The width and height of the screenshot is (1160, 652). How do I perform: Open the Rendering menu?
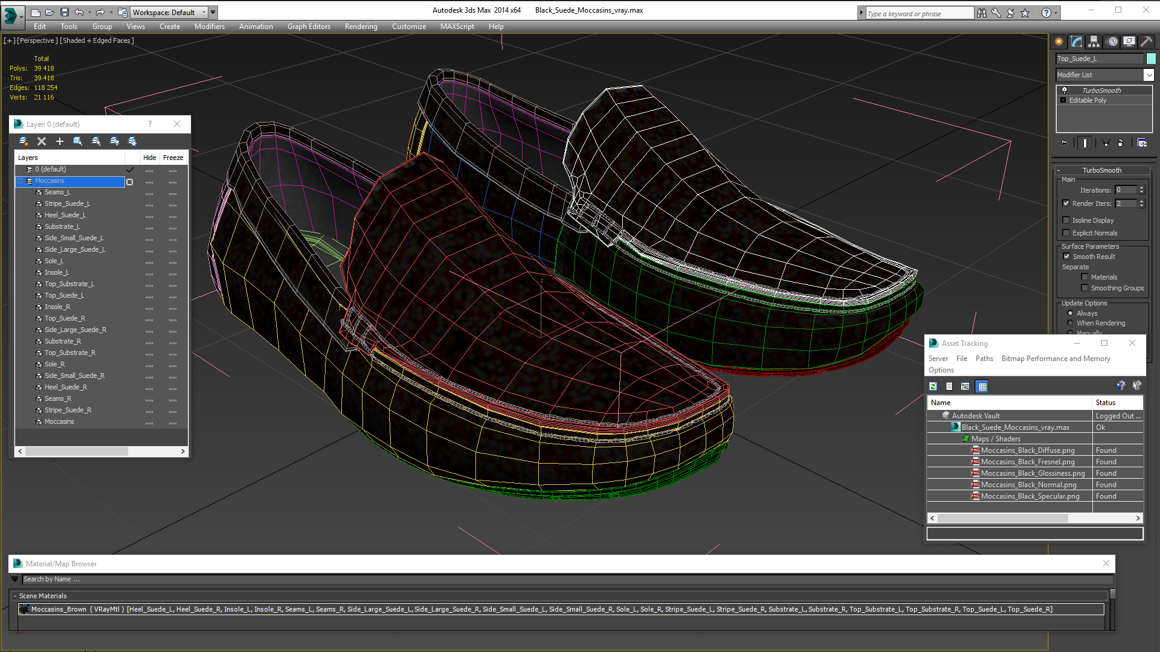[x=361, y=27]
